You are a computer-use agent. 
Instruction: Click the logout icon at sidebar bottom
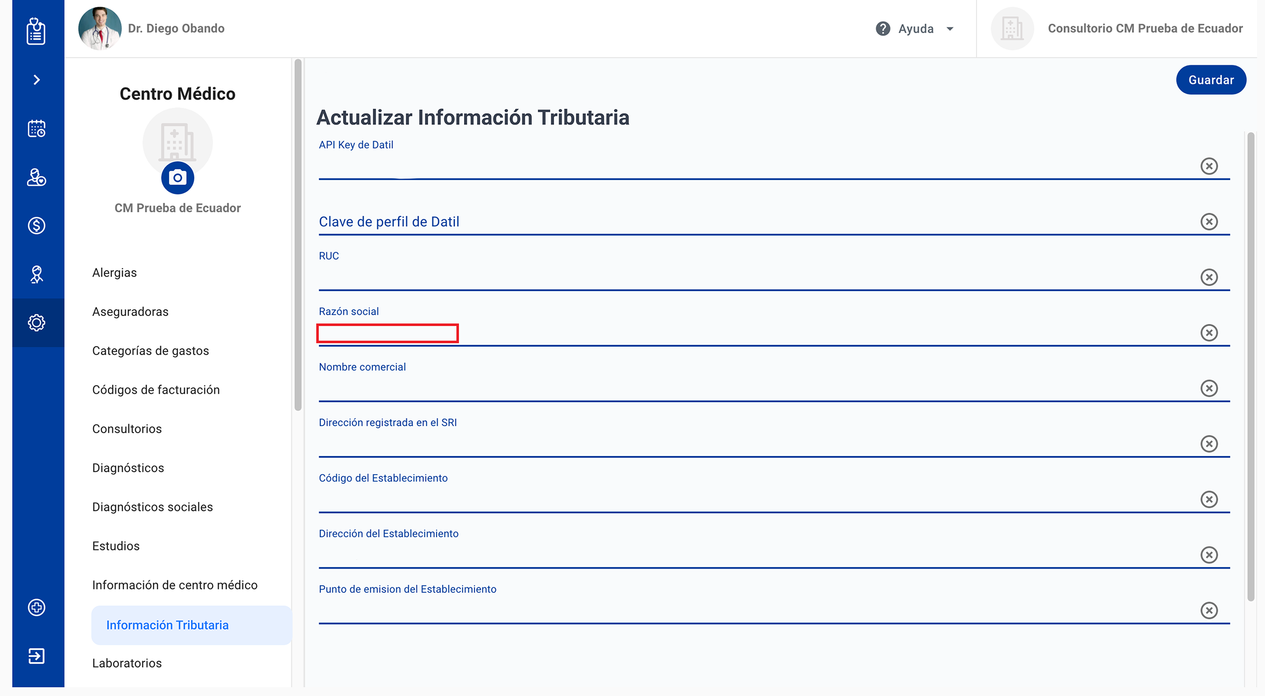tap(36, 656)
